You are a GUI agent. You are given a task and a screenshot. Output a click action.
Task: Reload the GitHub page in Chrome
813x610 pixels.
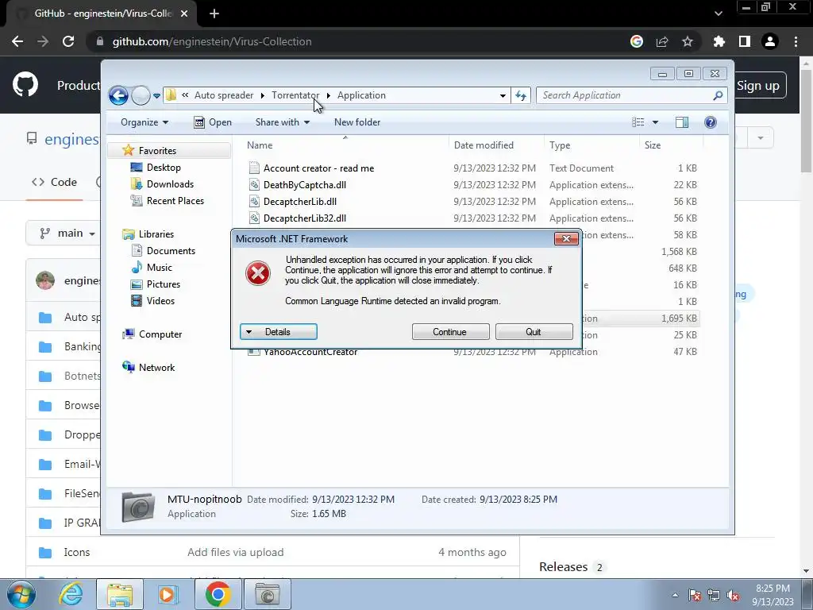coord(68,41)
